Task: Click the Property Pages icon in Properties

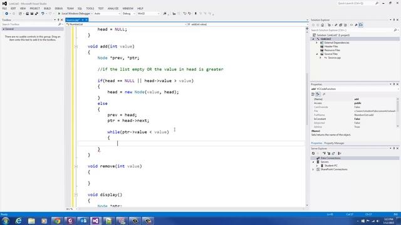Action: [324, 94]
